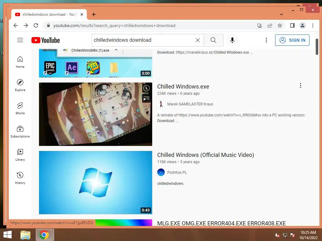Open Library in the YouTube sidebar

click(20, 155)
